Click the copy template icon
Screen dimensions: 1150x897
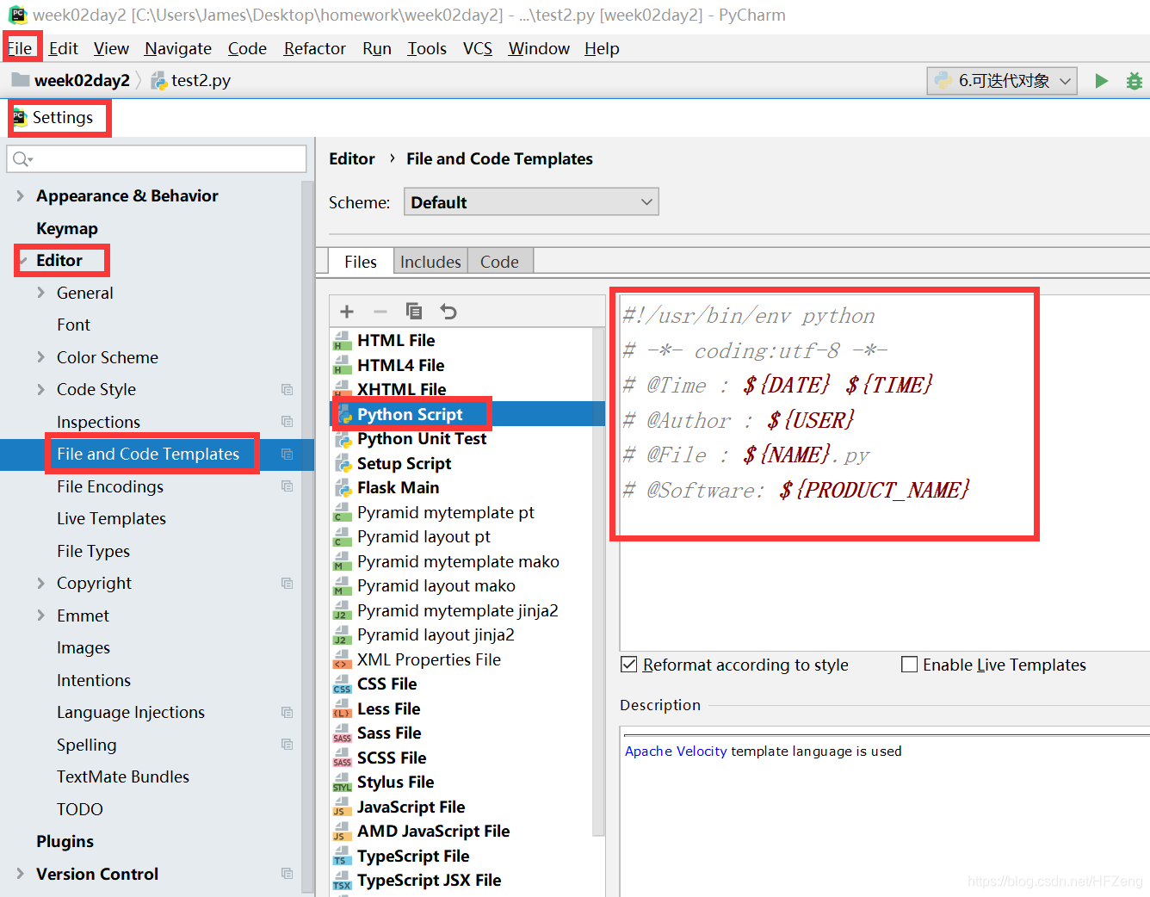[414, 311]
